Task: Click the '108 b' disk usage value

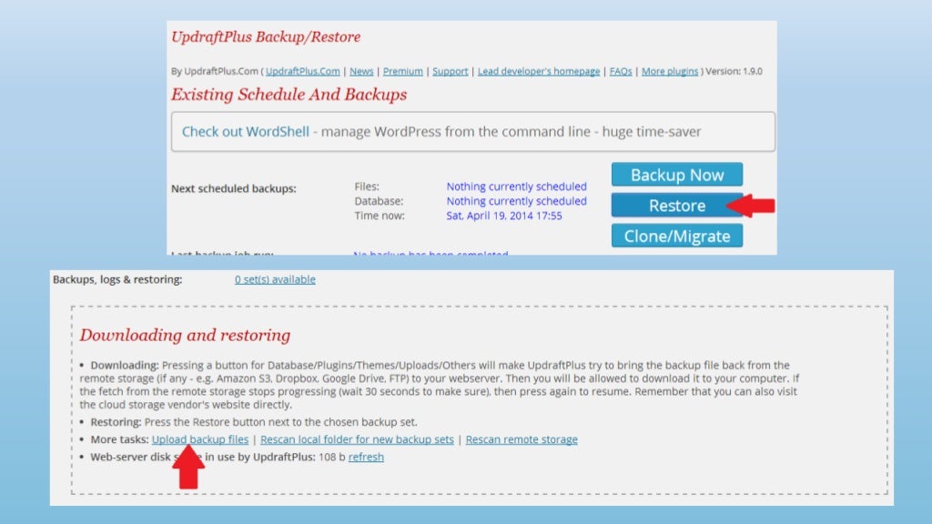Action: coord(331,457)
